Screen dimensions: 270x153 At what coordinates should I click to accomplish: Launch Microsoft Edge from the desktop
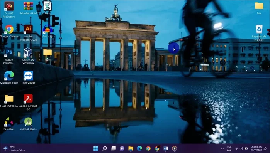point(9,77)
